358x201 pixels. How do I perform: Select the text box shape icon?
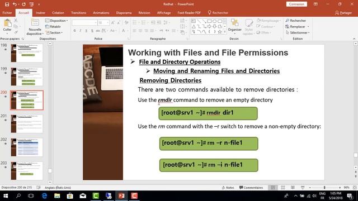194,21
